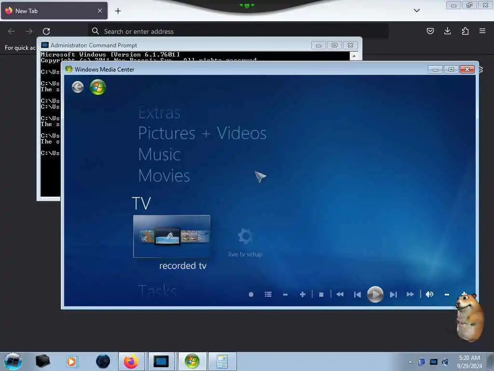Viewport: 494px width, 371px height.
Task: Open the calculator taskbar button
Action: point(222,361)
